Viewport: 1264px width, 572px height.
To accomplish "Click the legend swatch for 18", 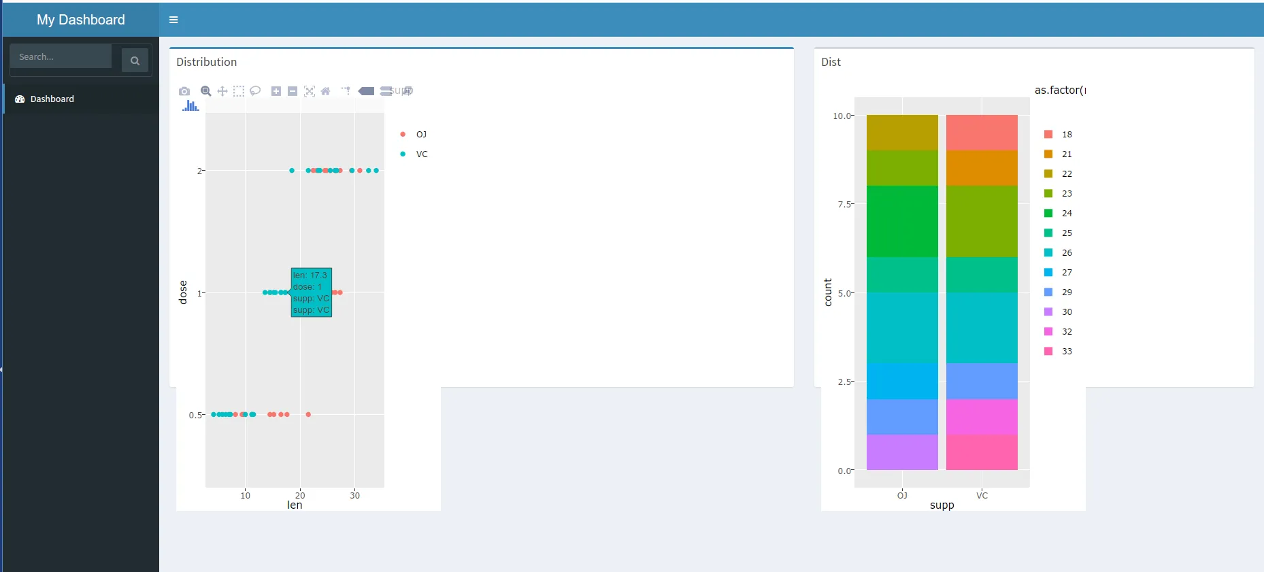I will 1048,135.
